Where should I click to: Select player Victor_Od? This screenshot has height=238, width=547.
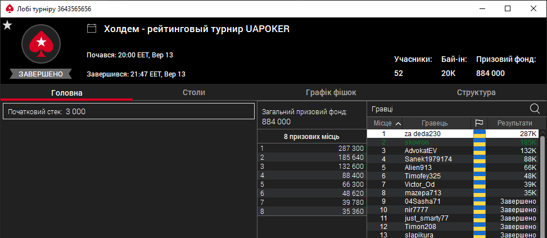pyautogui.click(x=453, y=184)
